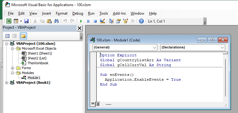
Task: Open Find with the binoculars icon
Action: (56, 21)
